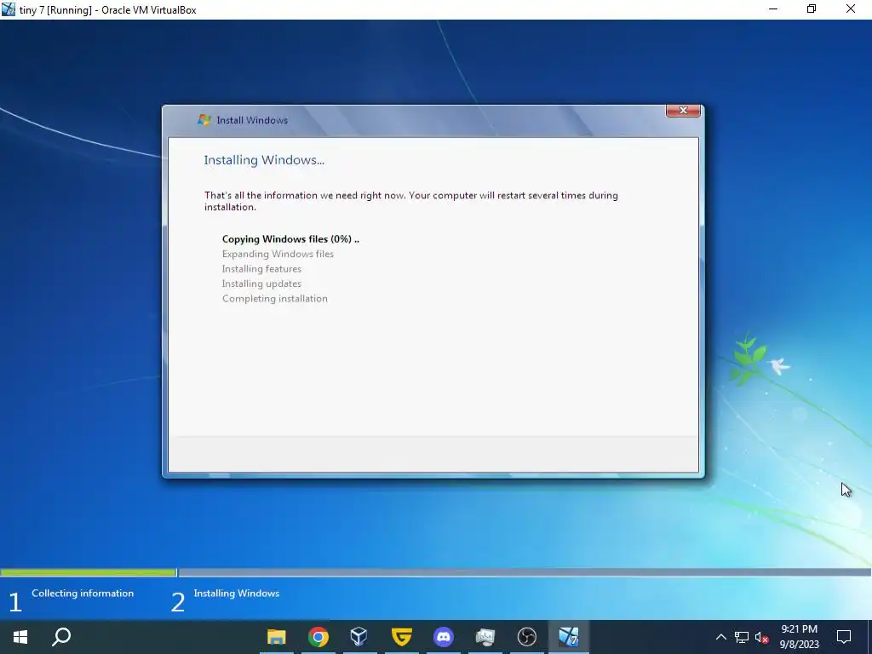Open the Windows Start menu

pos(20,637)
